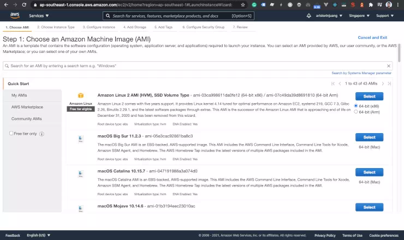Image resolution: width=404 pixels, height=240 pixels.
Task: Go to the last AMI page arrow
Action: point(389,83)
